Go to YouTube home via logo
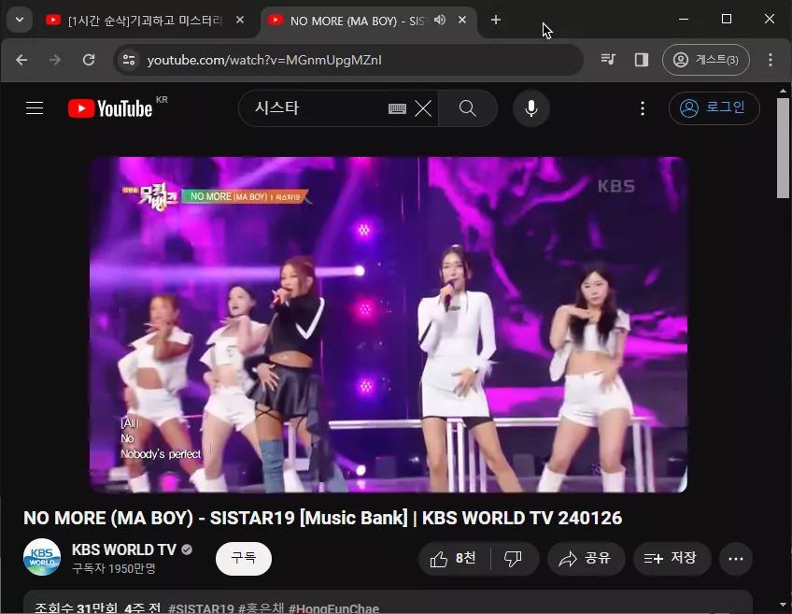 point(110,108)
